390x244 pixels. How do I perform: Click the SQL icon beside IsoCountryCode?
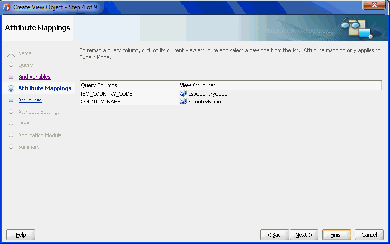tap(184, 94)
